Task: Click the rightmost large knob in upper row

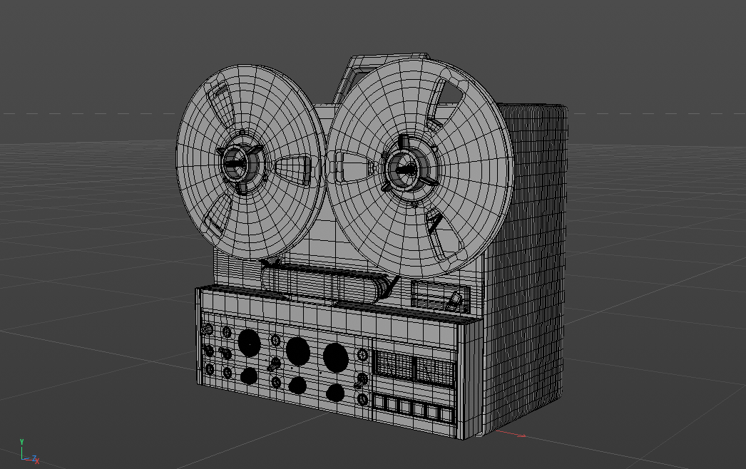Action: point(335,357)
